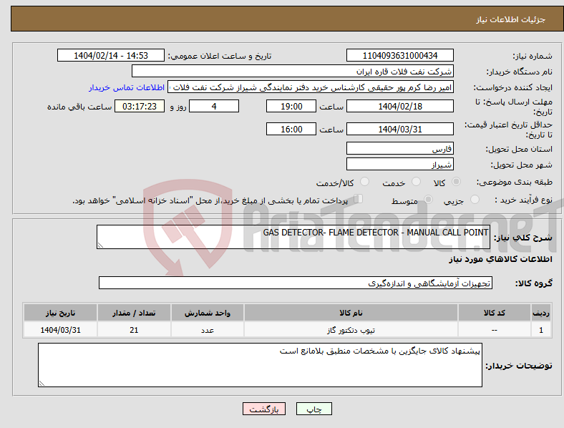Click the delivery city field شیراز
This screenshot has width=564, height=428.
400,165
